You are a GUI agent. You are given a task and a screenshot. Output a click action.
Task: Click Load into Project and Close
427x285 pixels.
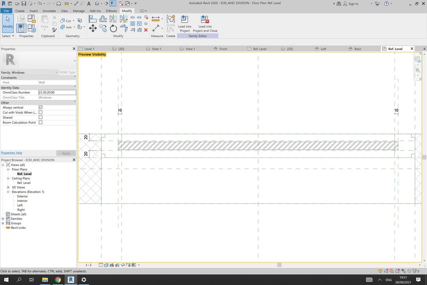click(205, 24)
